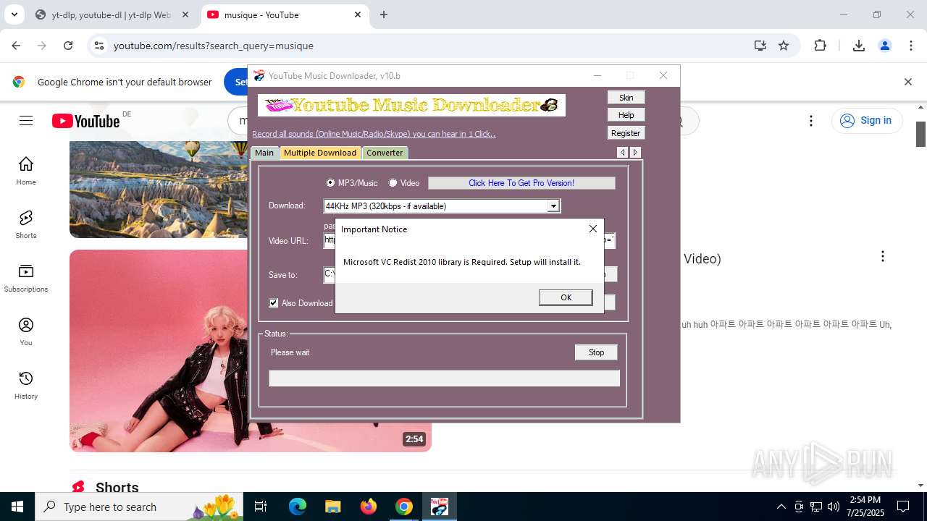927x521 pixels.
Task: Click the tab scroll right arrow
Action: coord(635,152)
